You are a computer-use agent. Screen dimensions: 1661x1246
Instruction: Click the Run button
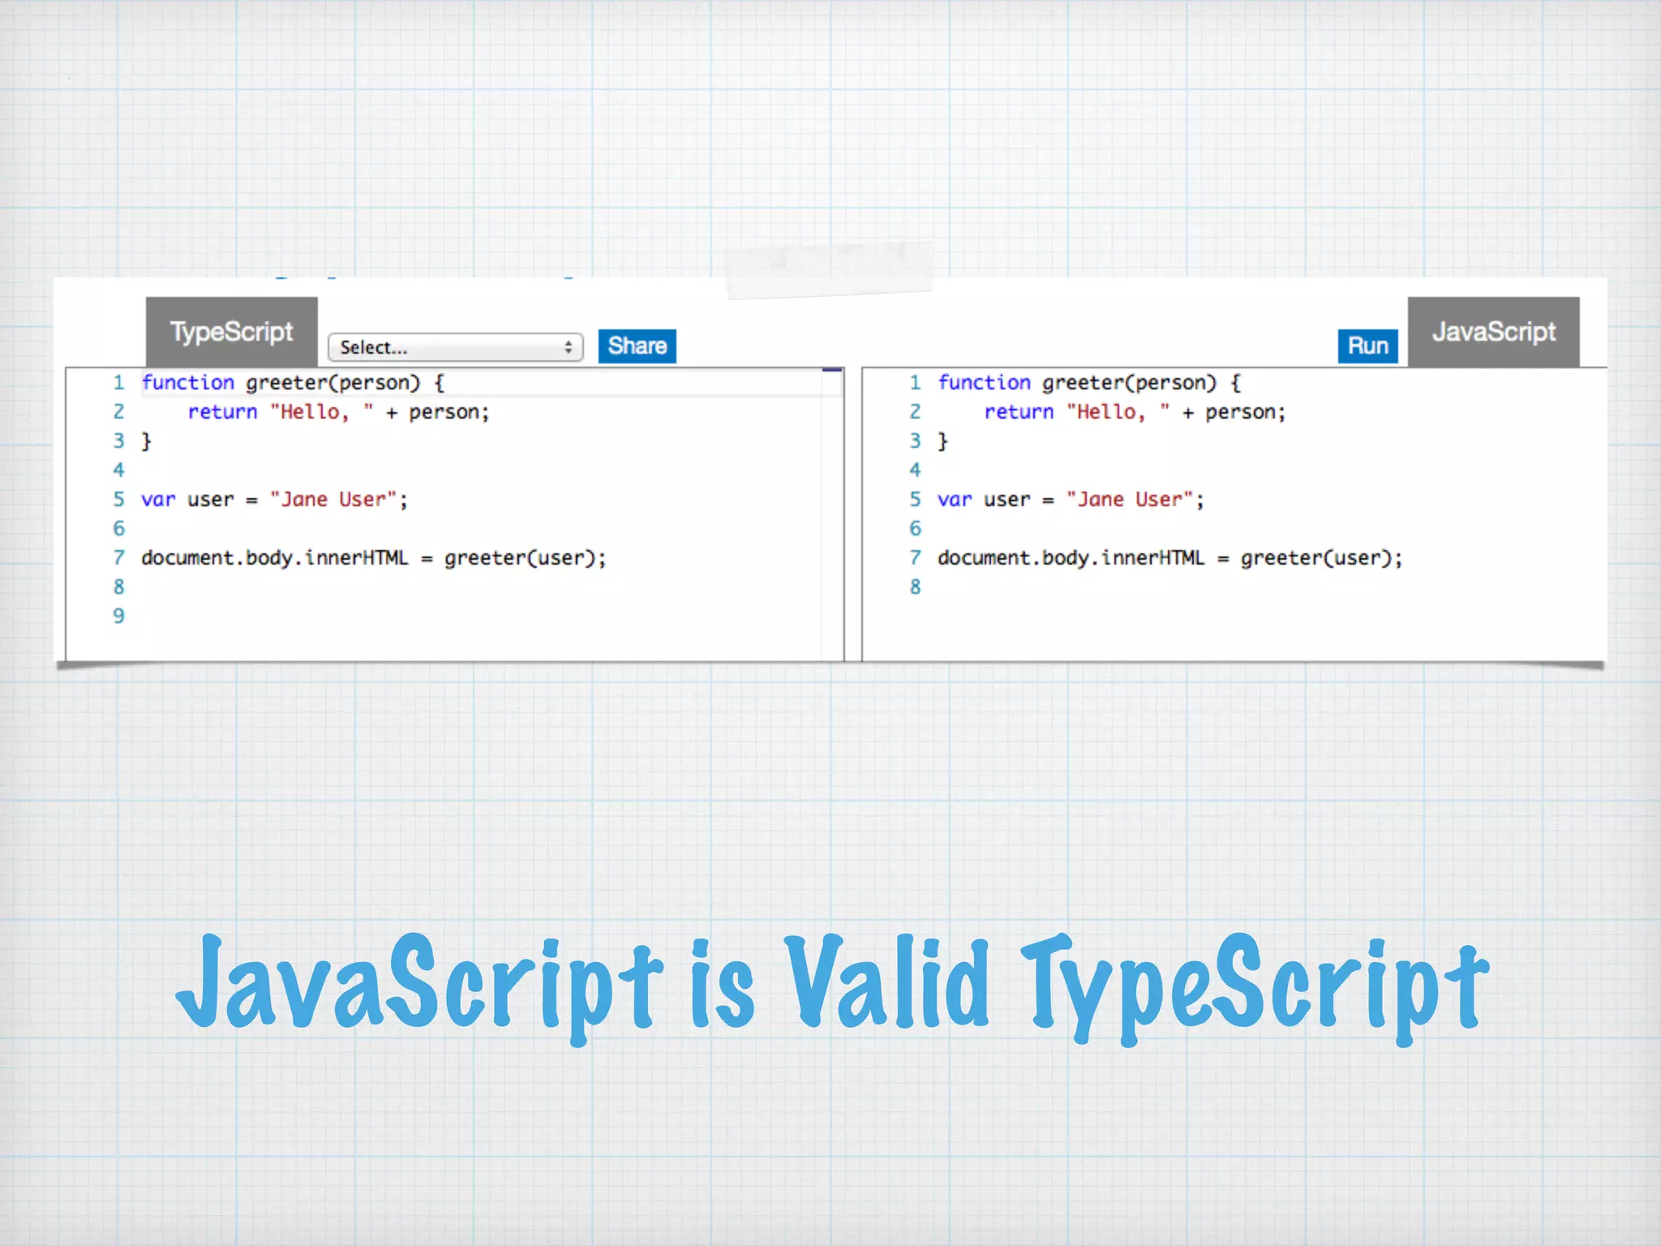click(1367, 346)
